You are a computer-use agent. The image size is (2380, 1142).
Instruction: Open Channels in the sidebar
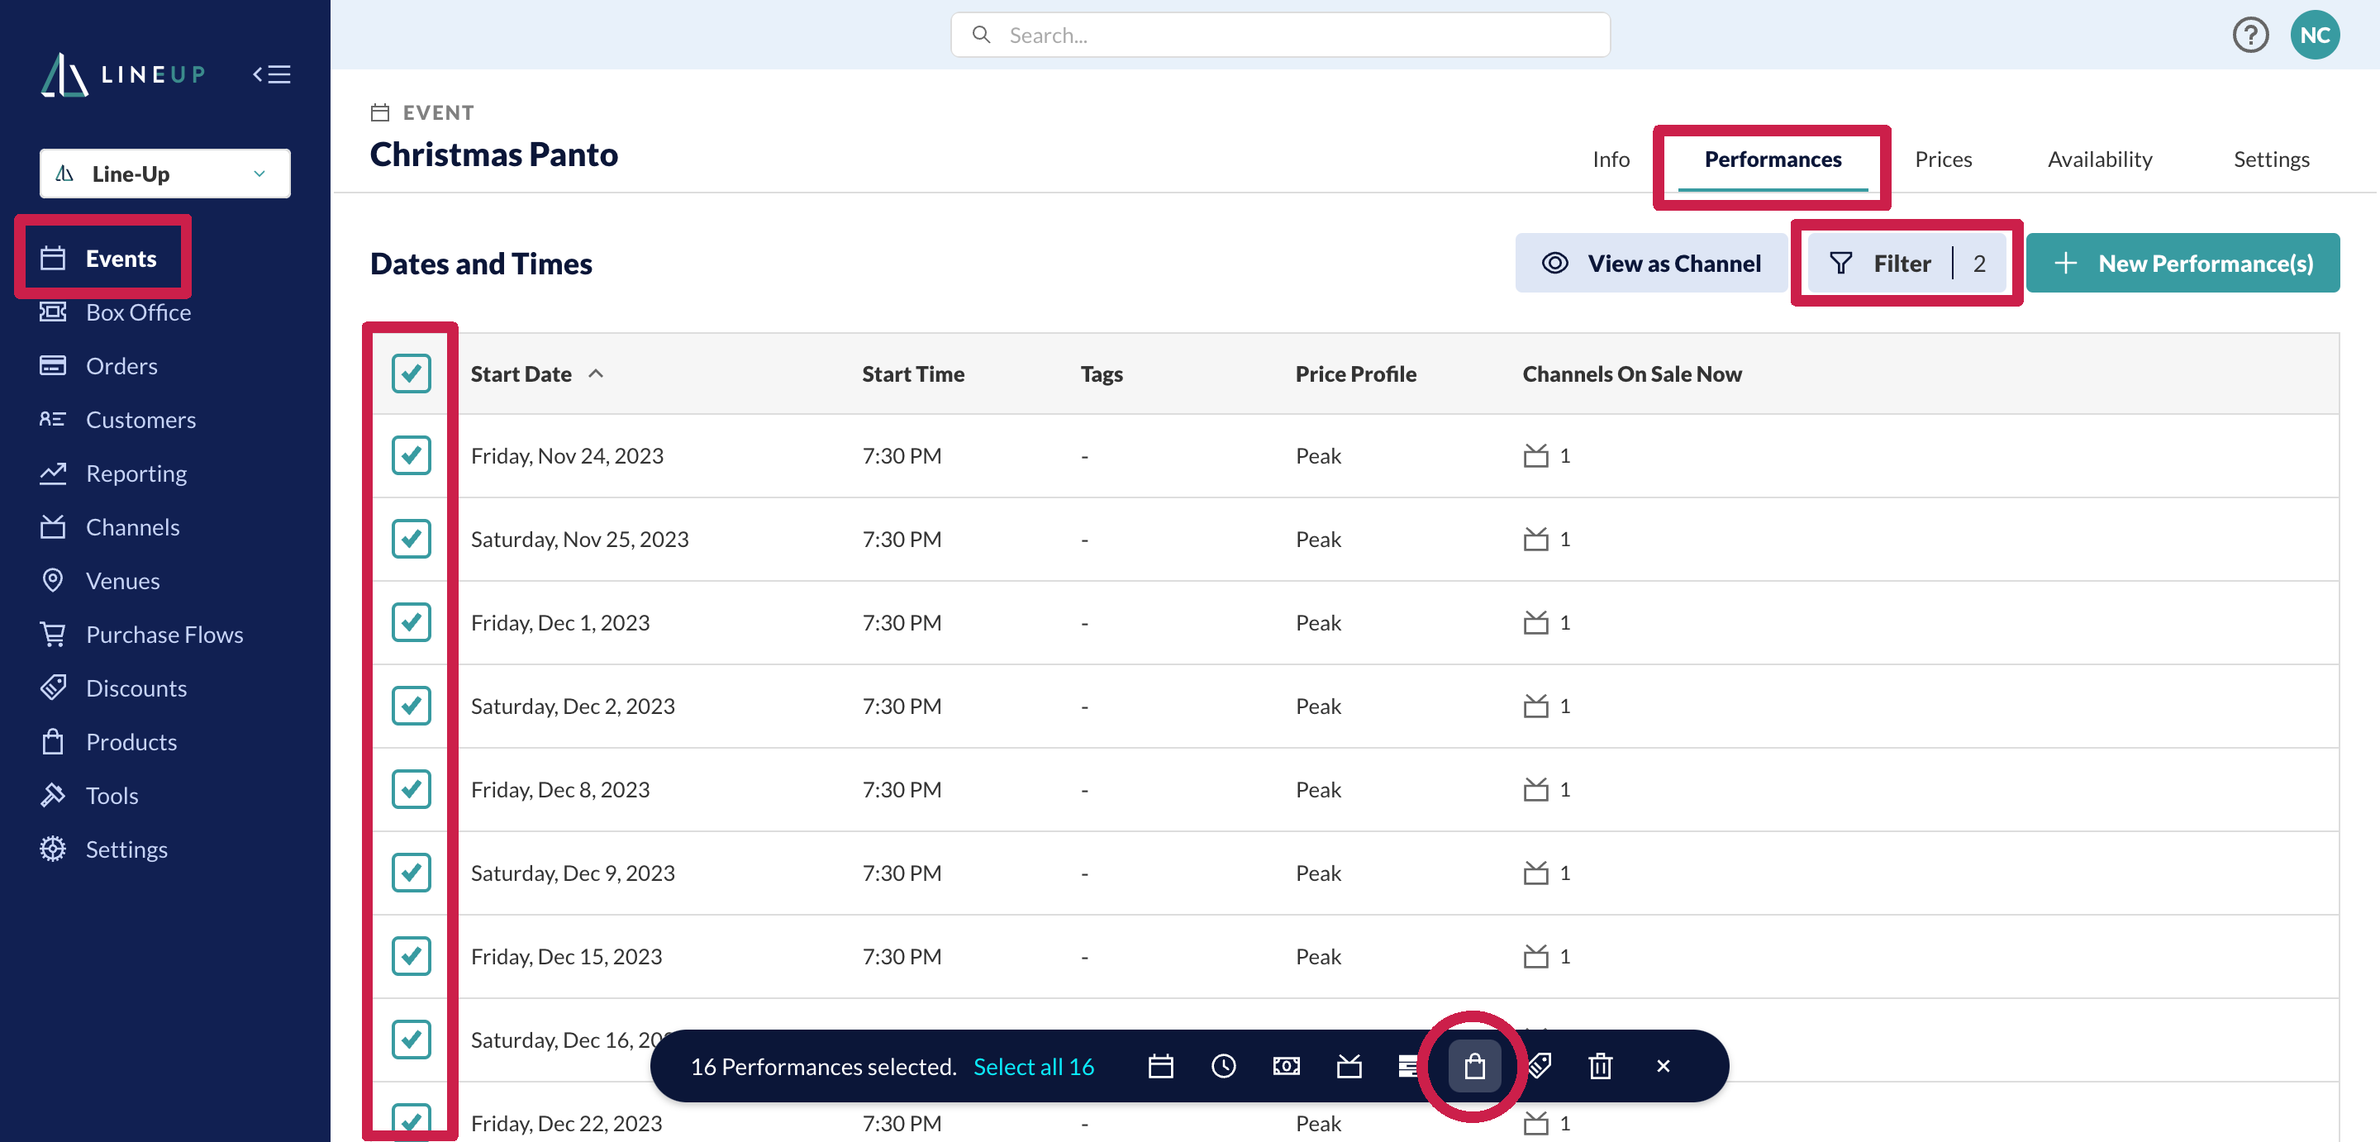(x=110, y=526)
